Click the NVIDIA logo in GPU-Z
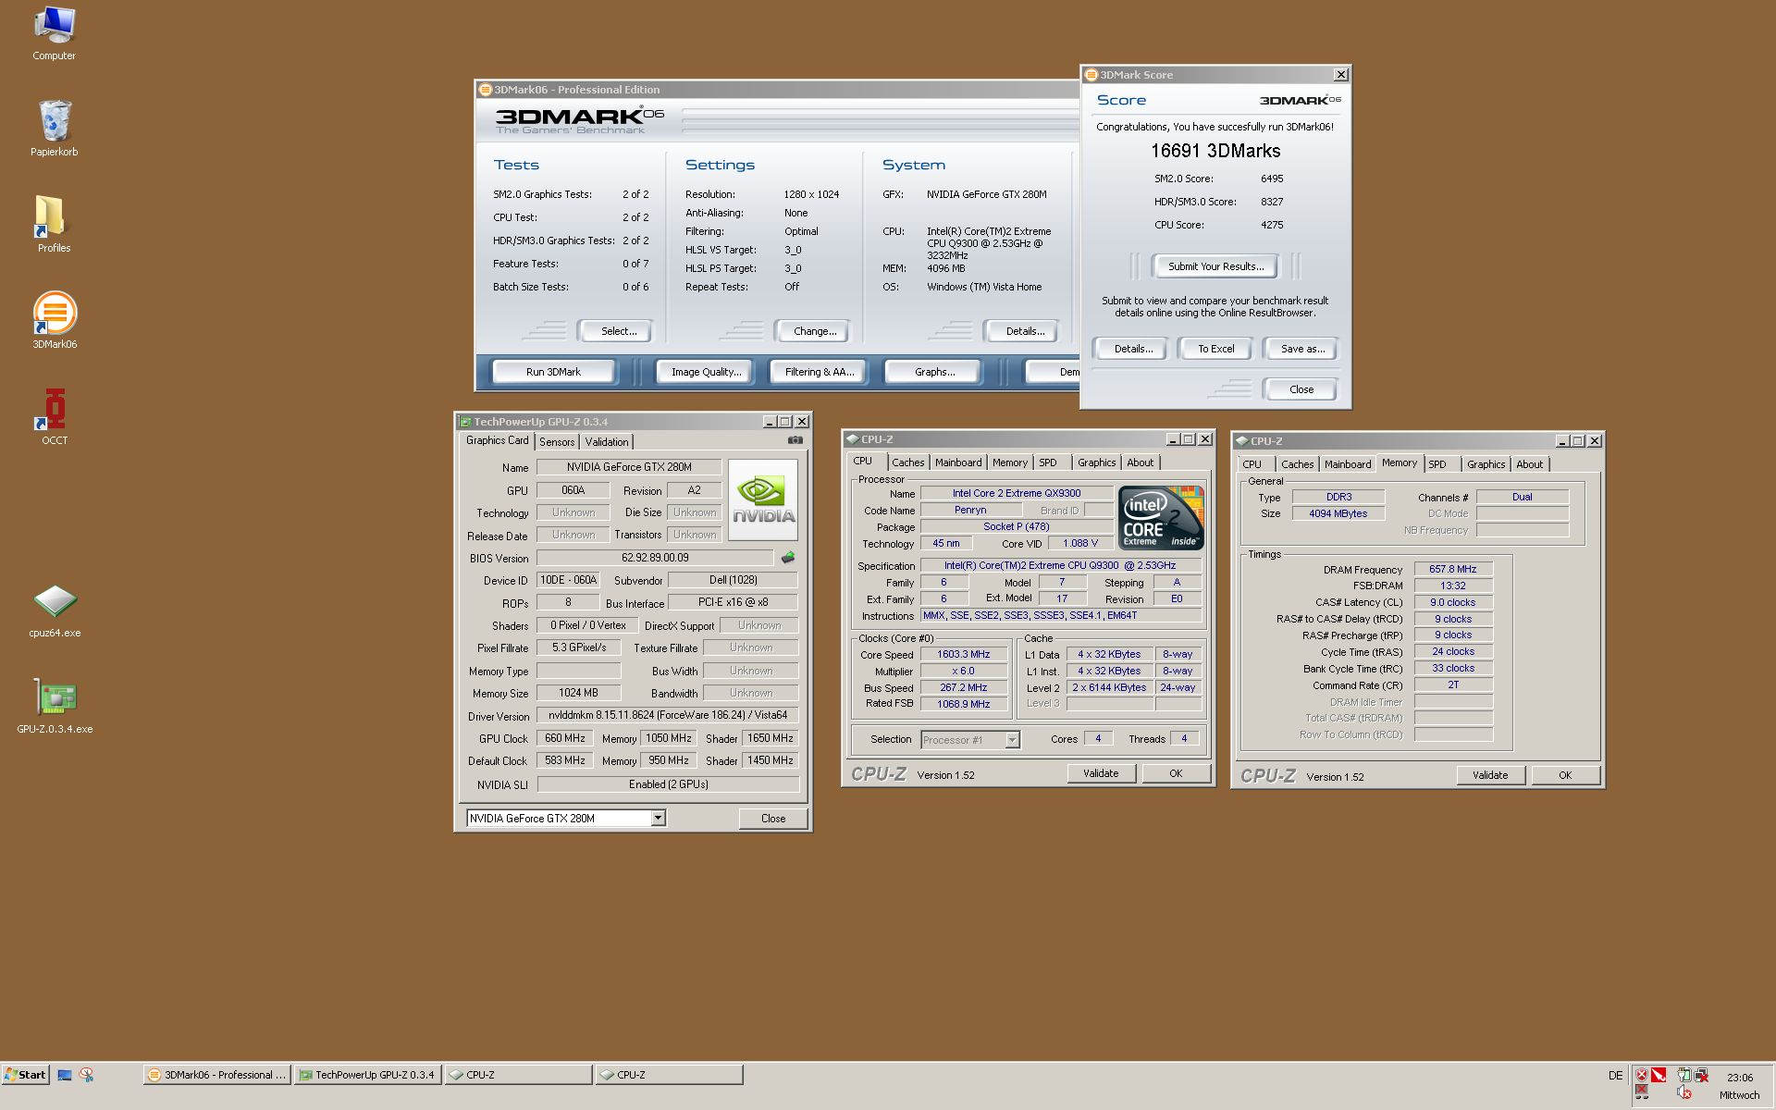Image resolution: width=1776 pixels, height=1110 pixels. (763, 500)
